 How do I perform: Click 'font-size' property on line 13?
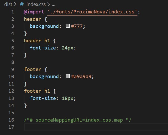(43, 98)
